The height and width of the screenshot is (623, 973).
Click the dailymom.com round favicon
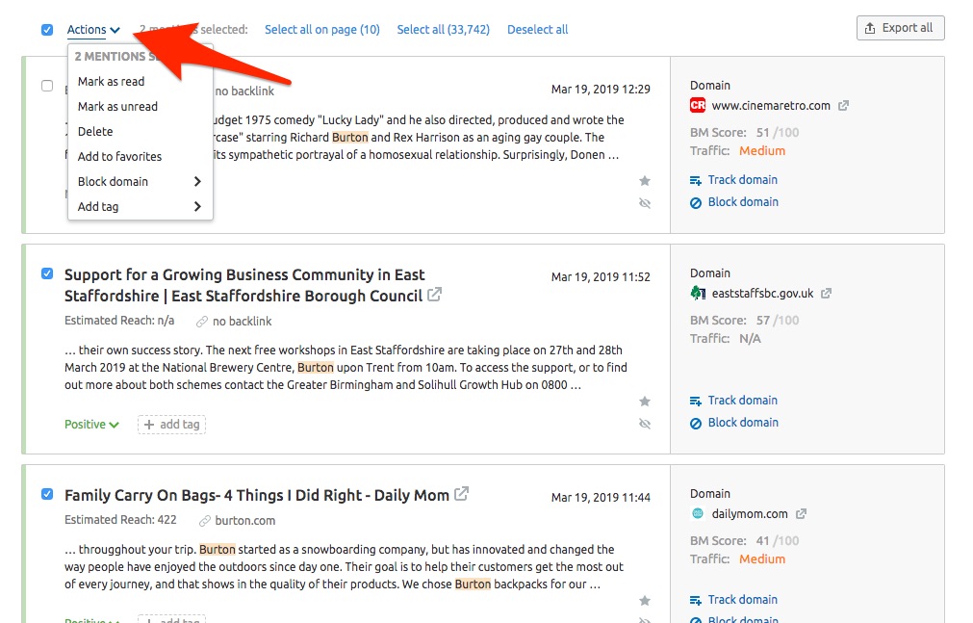pyautogui.click(x=698, y=513)
